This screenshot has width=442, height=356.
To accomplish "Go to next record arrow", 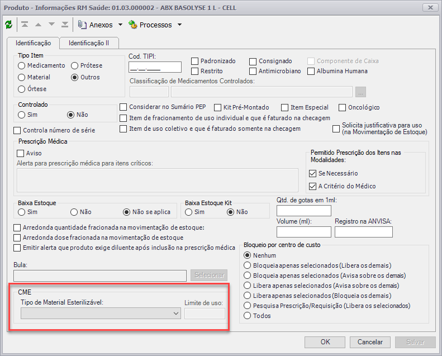I will tap(51, 25).
